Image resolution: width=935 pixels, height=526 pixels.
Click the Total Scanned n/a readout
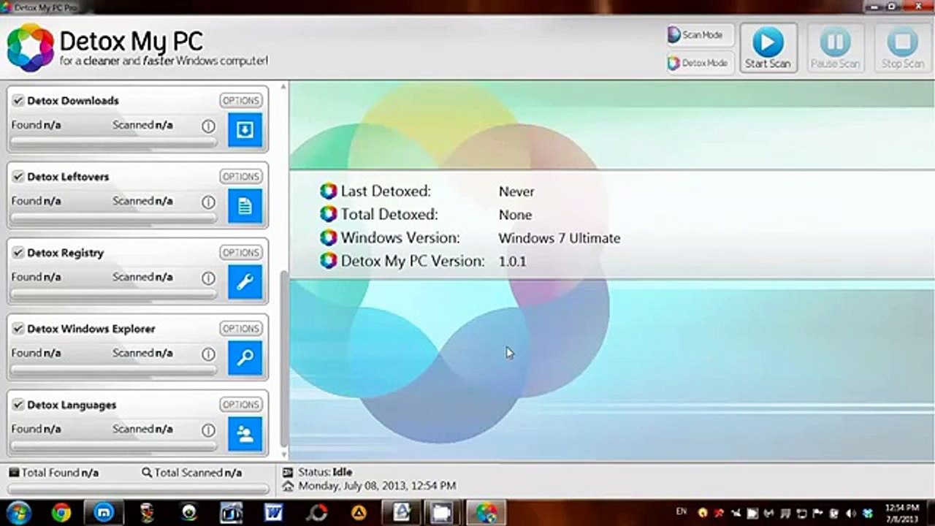tap(192, 473)
